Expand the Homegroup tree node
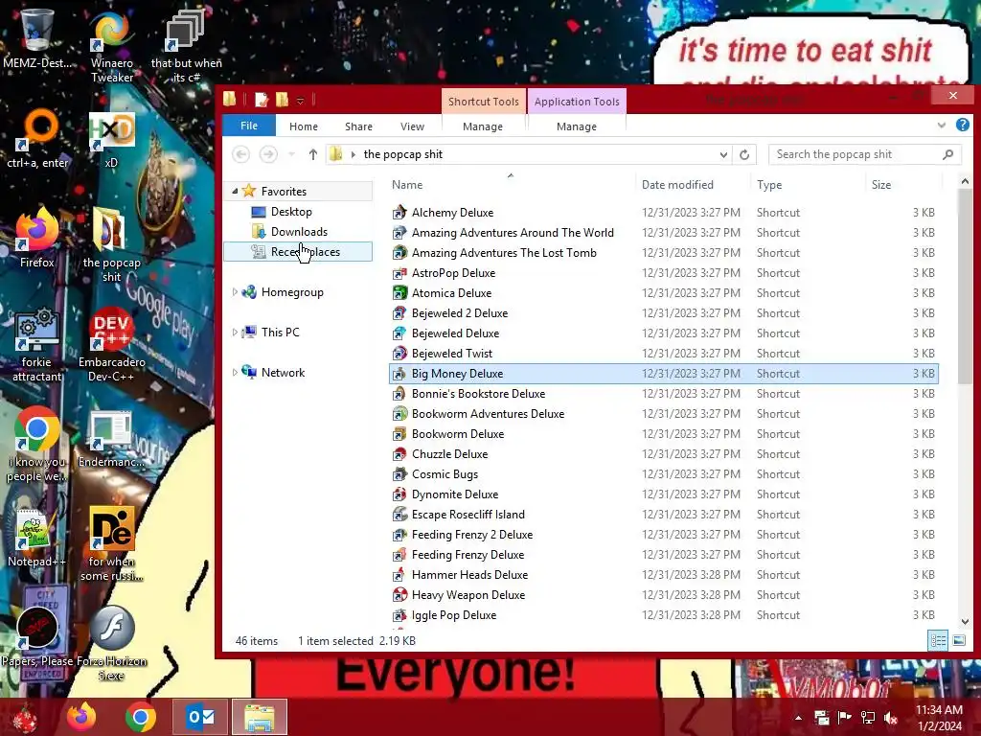 point(236,292)
